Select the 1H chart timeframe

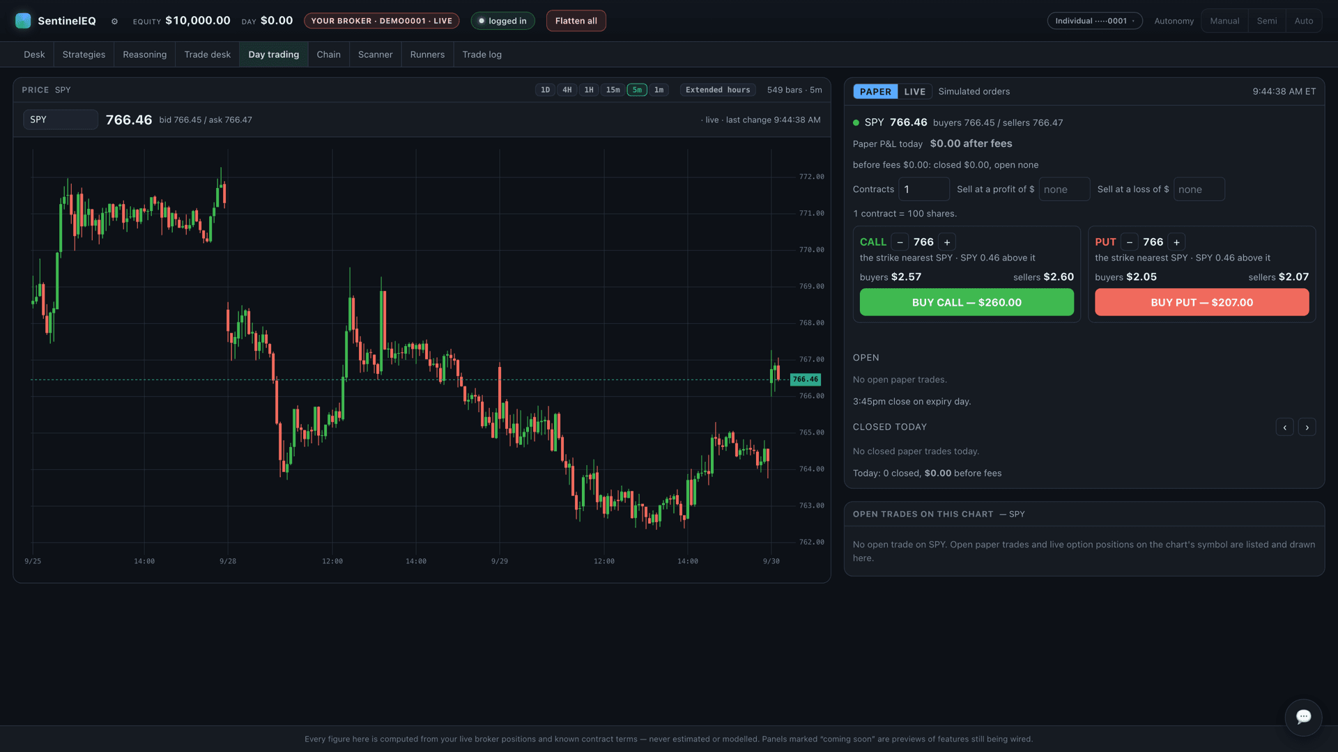pyautogui.click(x=588, y=90)
